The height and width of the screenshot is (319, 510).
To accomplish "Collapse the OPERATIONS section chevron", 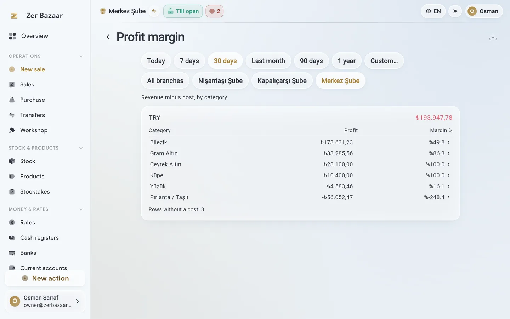I will 81,56.
